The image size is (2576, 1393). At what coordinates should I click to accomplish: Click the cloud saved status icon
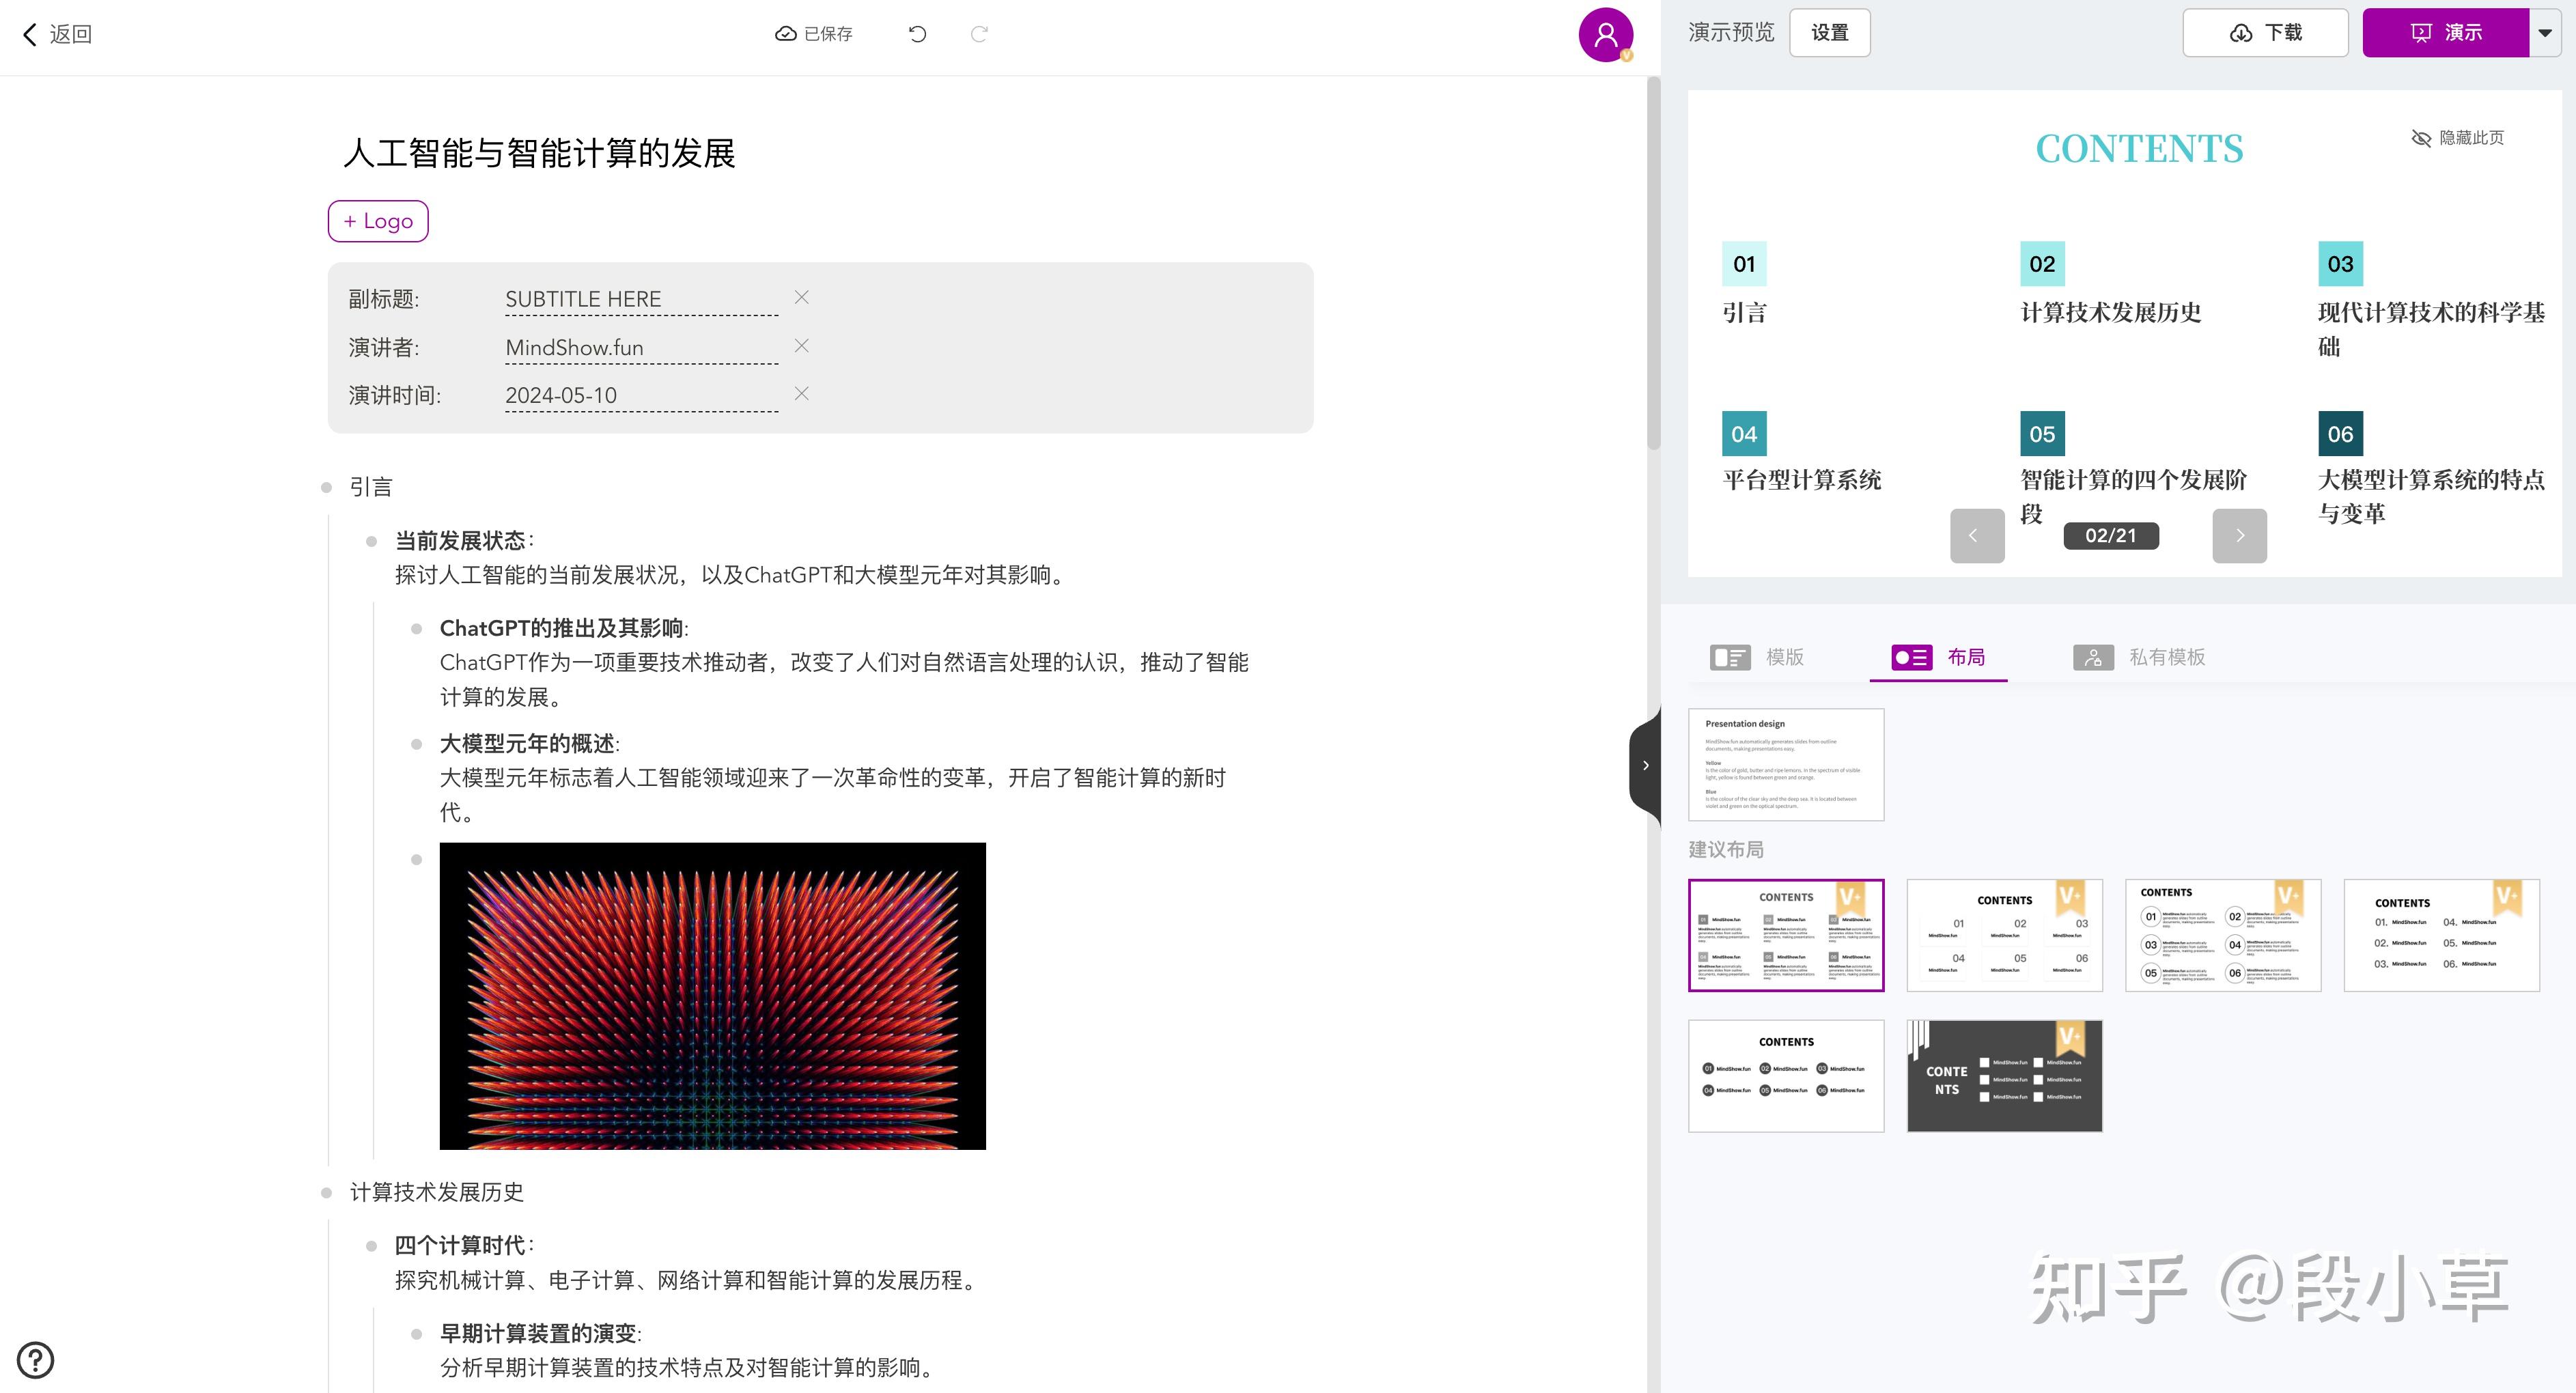[x=786, y=34]
